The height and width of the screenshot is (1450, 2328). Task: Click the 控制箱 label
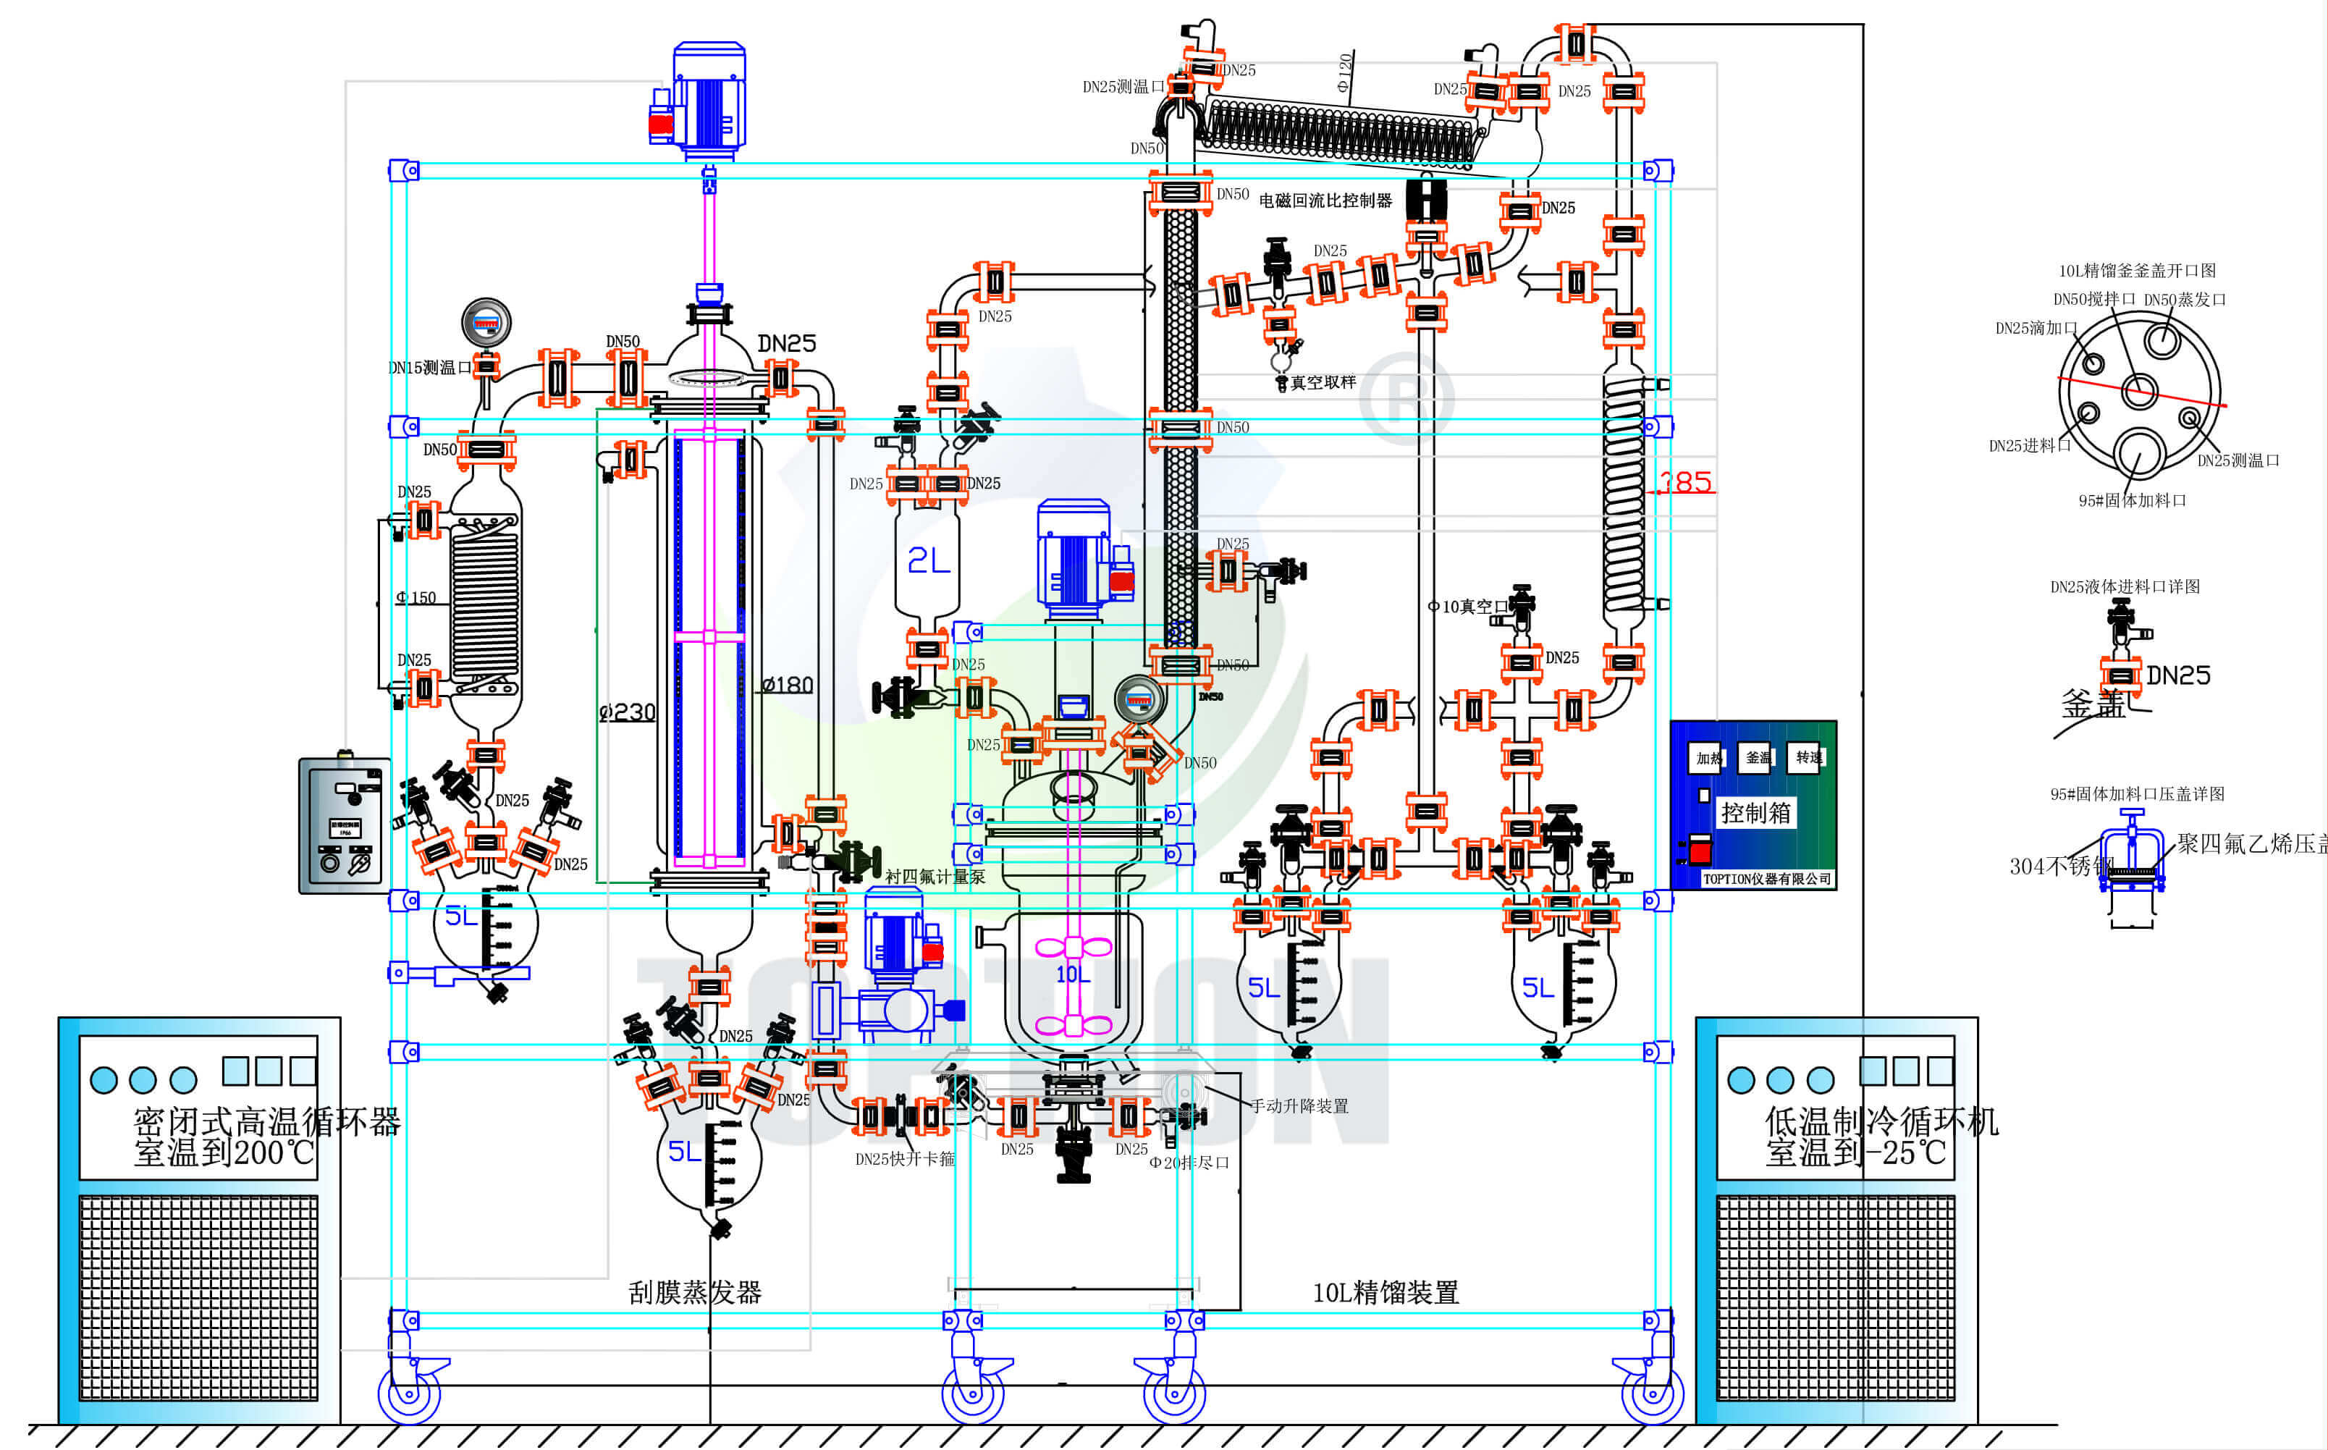pos(1755,812)
